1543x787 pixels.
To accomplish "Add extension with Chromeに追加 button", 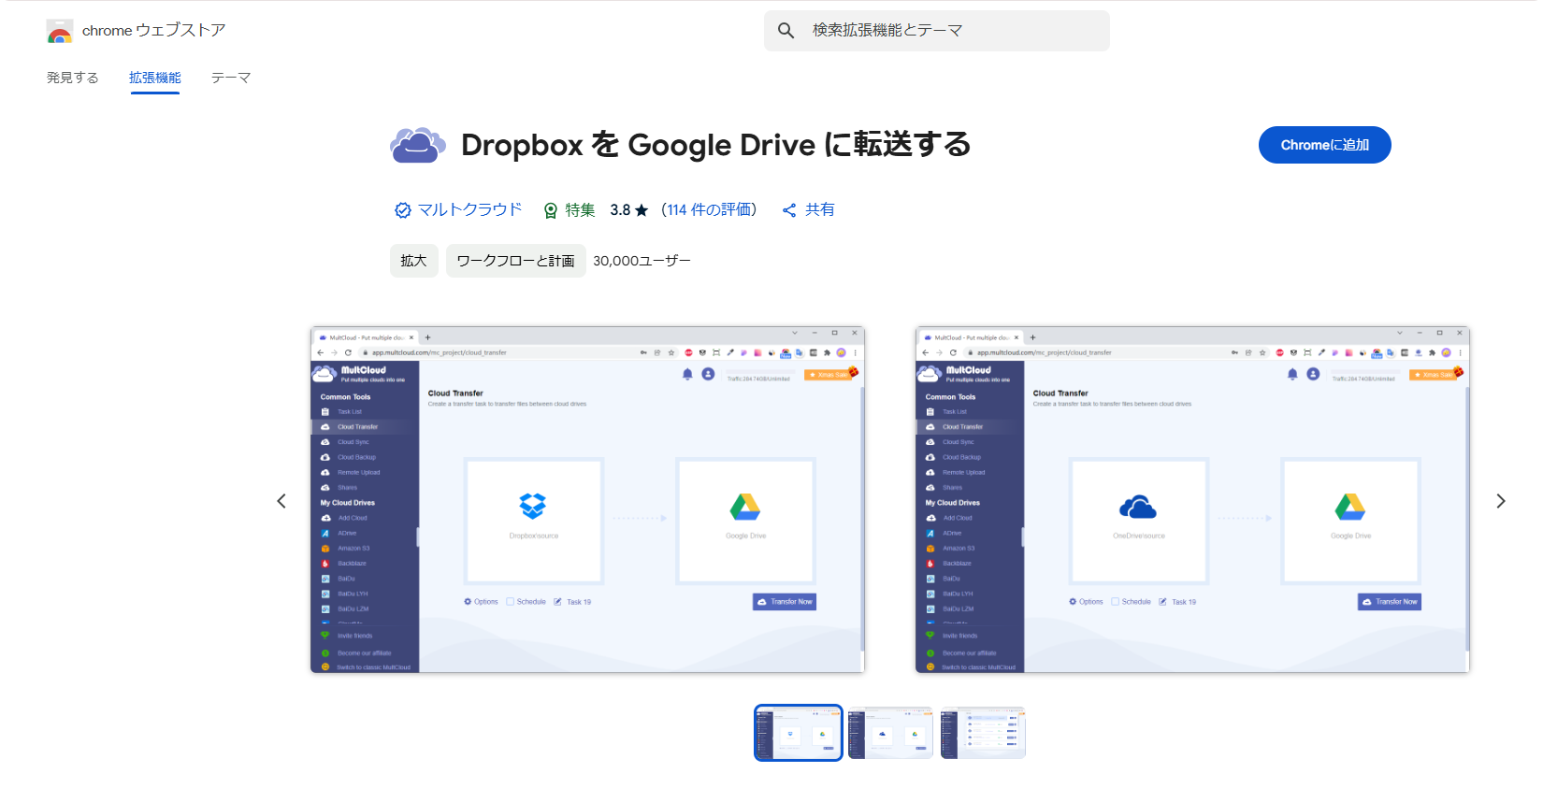I will tap(1324, 145).
